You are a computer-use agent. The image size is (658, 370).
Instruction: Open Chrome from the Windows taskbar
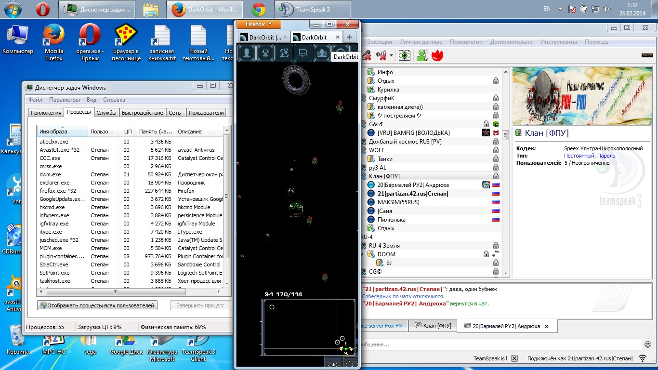coord(259,9)
